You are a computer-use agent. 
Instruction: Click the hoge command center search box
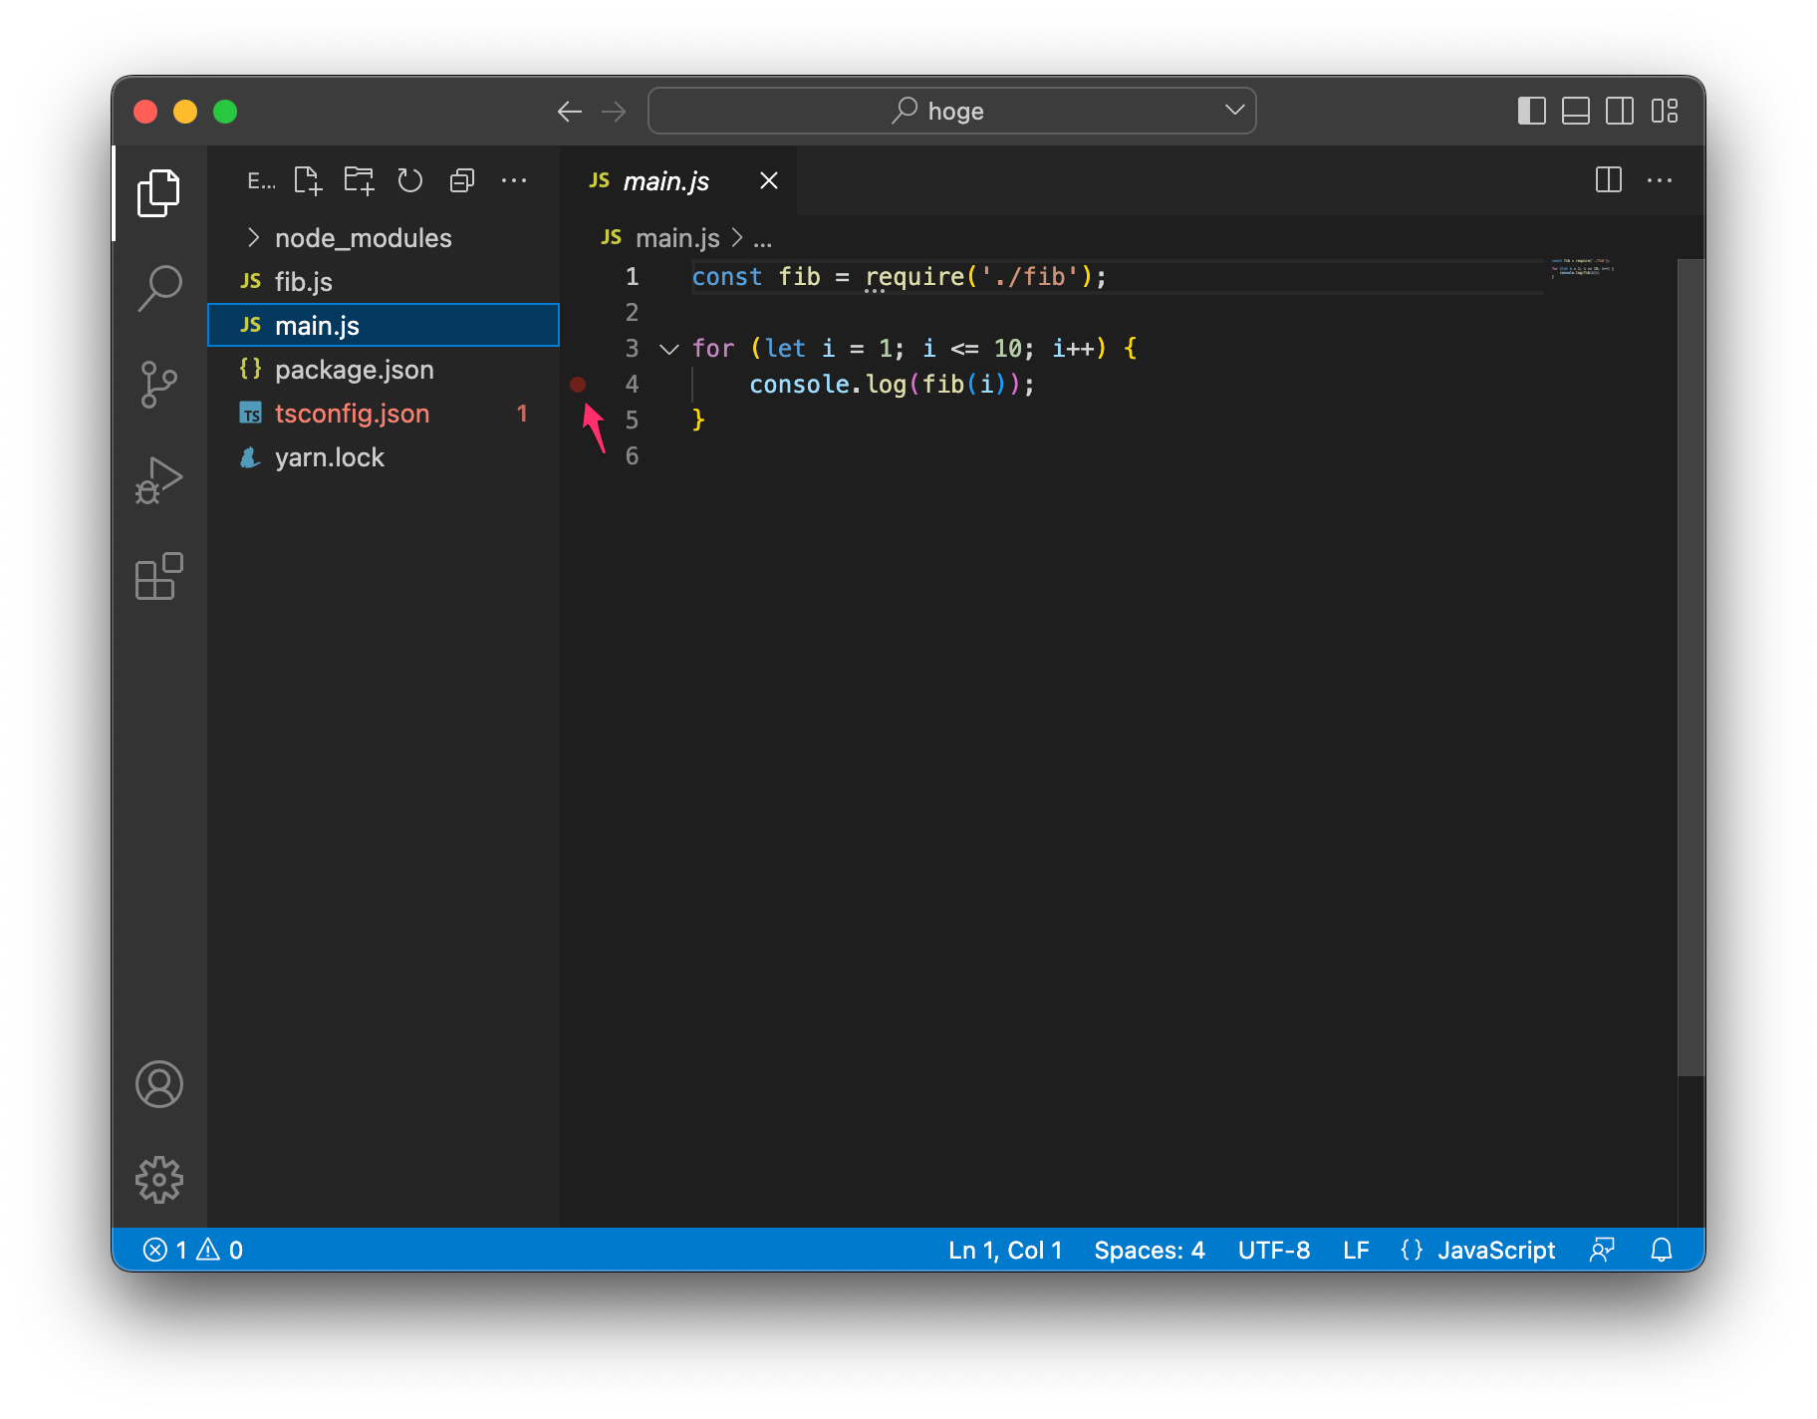[951, 111]
